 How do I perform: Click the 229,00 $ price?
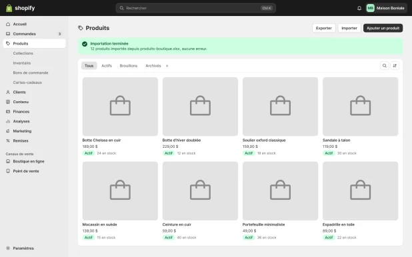pyautogui.click(x=170, y=146)
